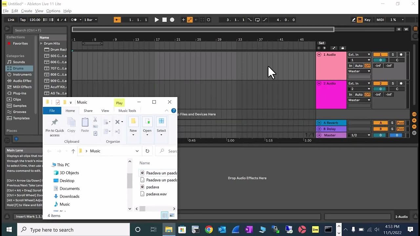This screenshot has width=420, height=236.
Task: Toggle the Loop switch in the transport
Action: (x=257, y=20)
